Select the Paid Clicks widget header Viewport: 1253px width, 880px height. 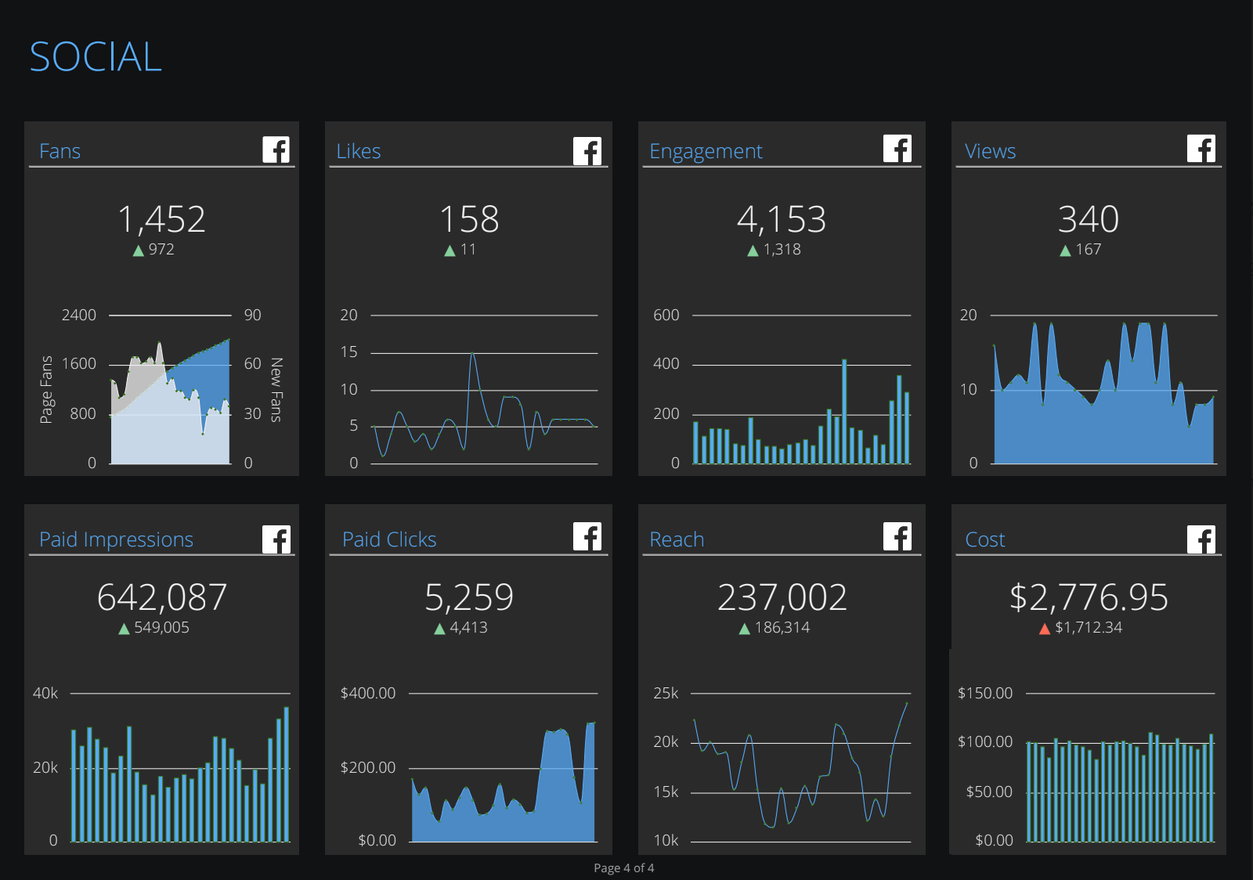[389, 539]
